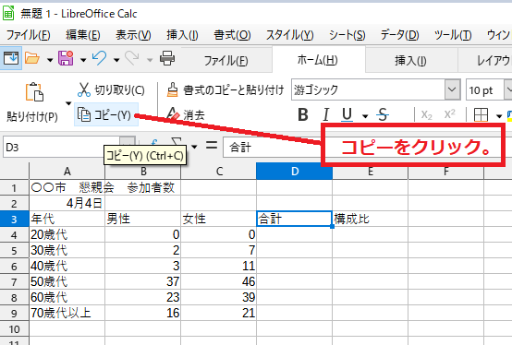Expand the Undo history dropdown arrow

point(116,60)
